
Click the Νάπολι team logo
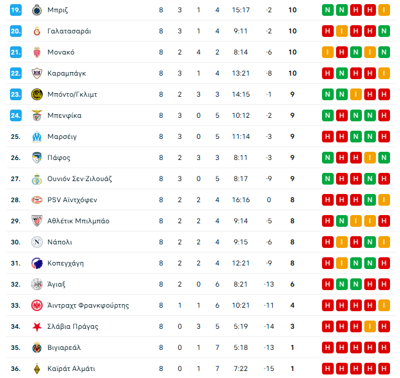tap(36, 242)
